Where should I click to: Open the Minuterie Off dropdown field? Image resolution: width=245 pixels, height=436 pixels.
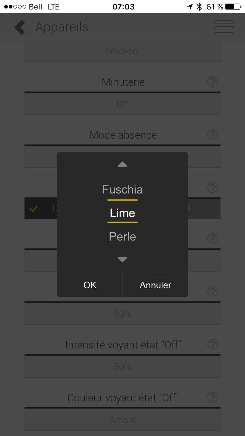click(122, 104)
